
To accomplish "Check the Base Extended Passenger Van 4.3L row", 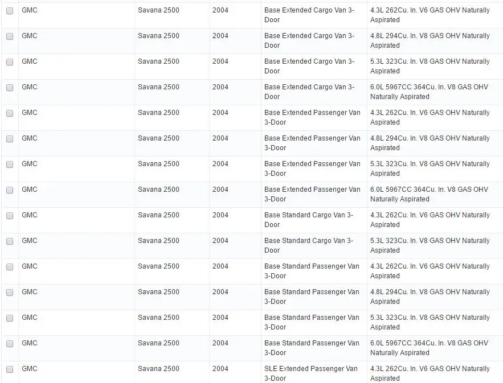I will tap(10, 113).
